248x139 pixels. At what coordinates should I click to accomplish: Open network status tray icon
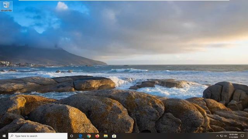coord(222,136)
